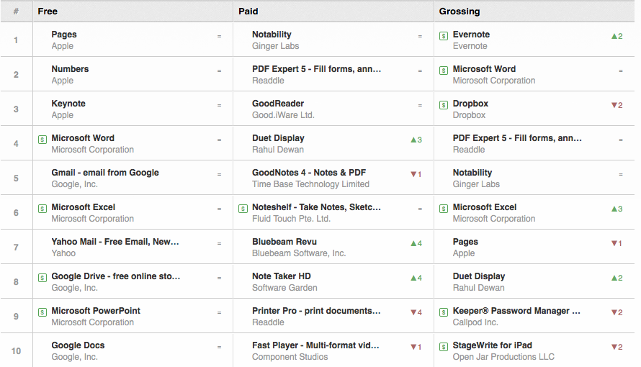Click the # rank column header
Image resolution: width=641 pixels, height=367 pixels.
pos(16,12)
